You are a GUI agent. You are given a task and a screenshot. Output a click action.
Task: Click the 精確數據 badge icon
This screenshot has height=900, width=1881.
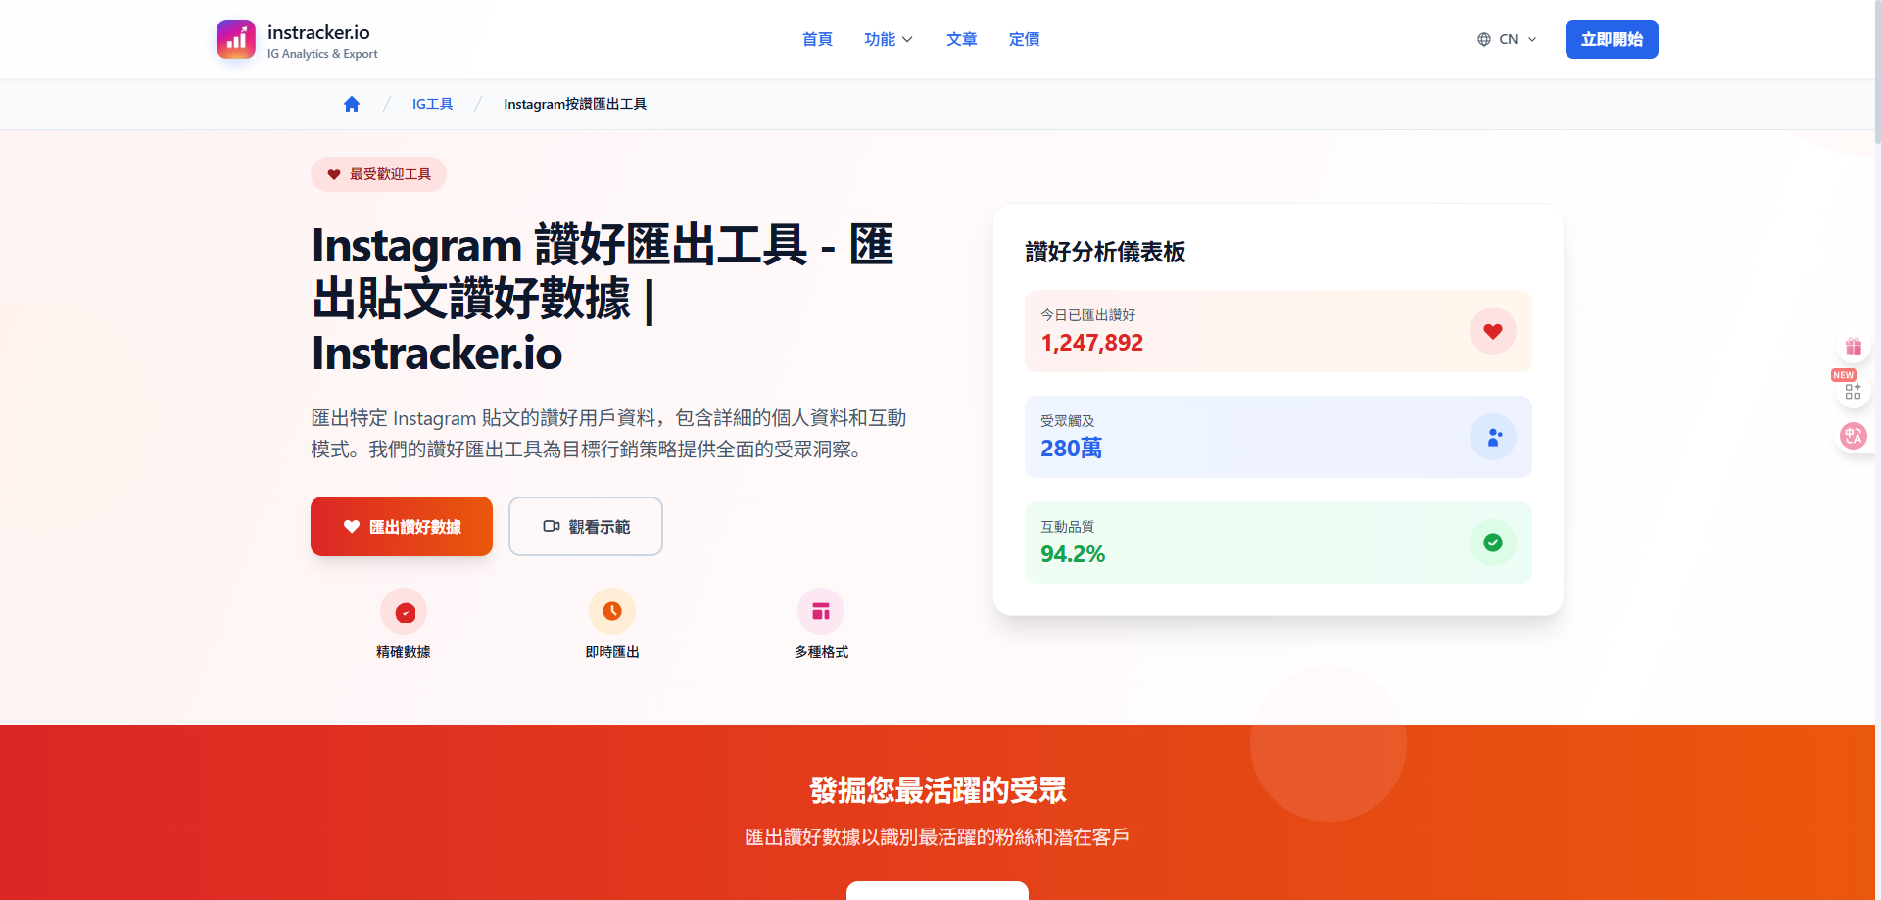click(404, 612)
